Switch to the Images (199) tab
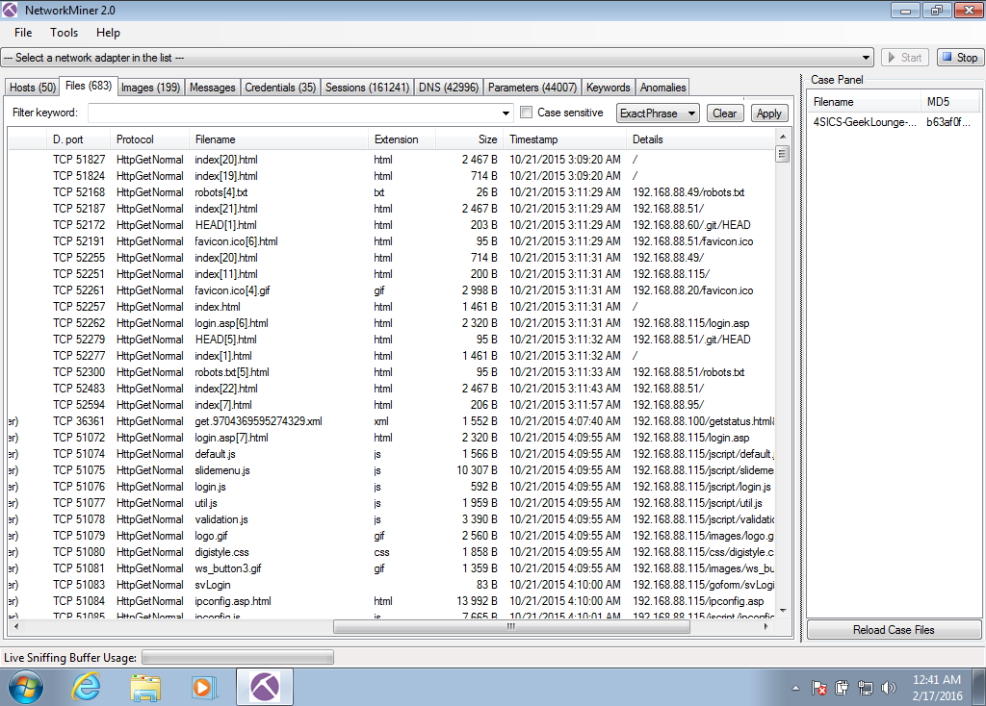986x706 pixels. pyautogui.click(x=149, y=88)
